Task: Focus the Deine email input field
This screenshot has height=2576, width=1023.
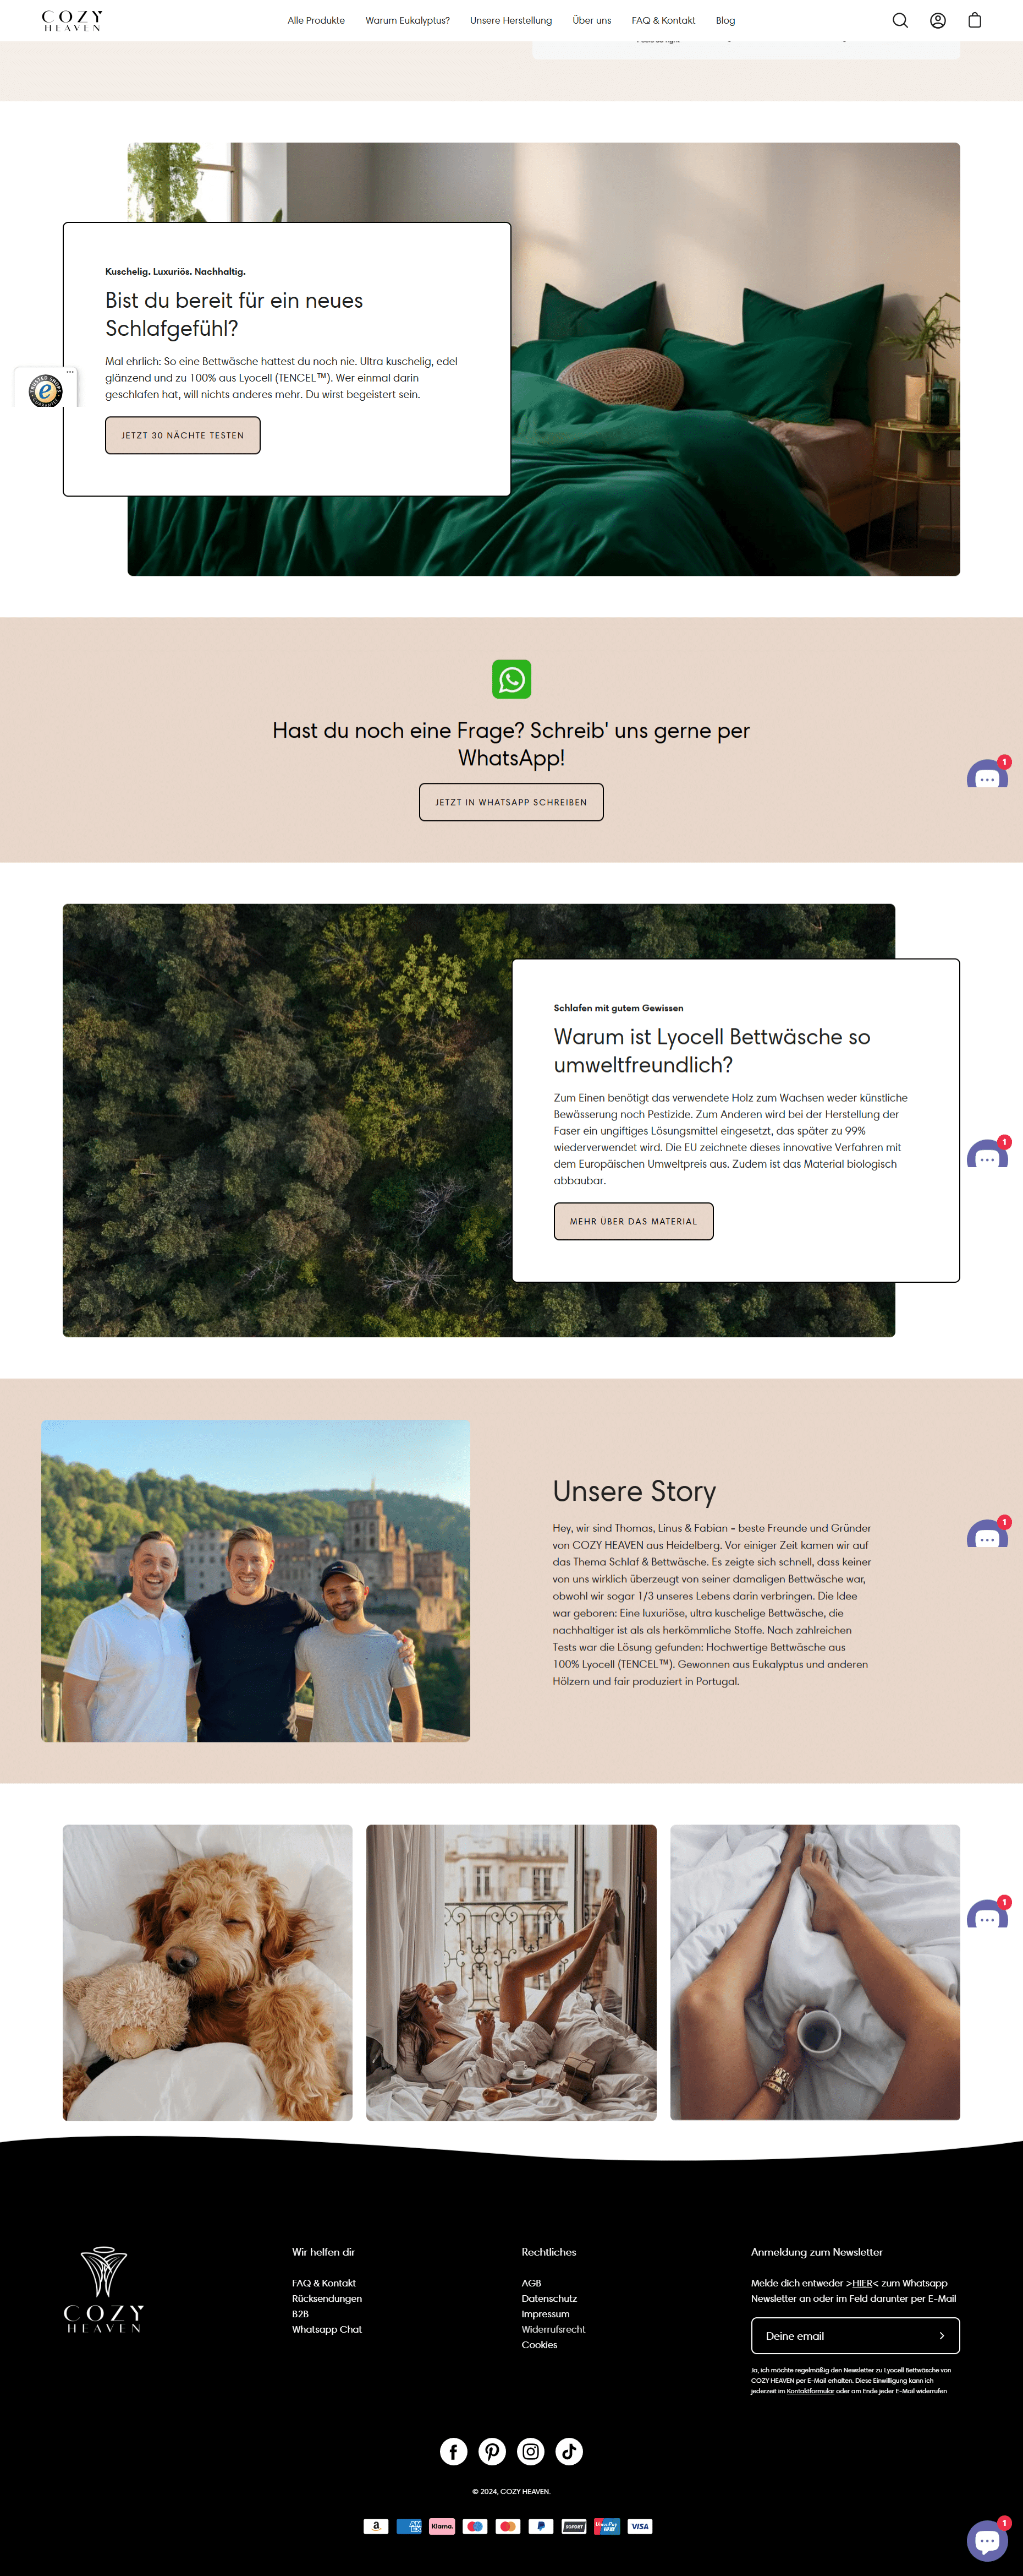Action: (844, 2336)
